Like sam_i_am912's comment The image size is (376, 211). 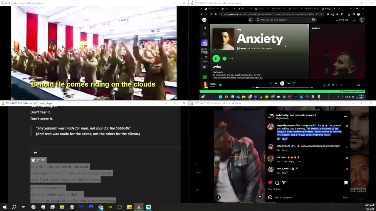coord(347,169)
